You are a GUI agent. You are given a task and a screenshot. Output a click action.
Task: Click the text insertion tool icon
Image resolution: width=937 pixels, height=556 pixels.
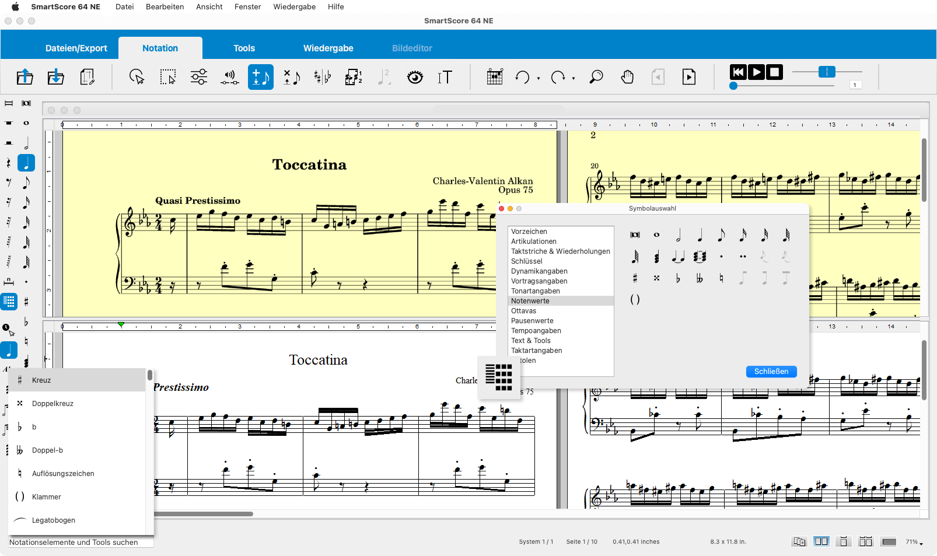(445, 77)
